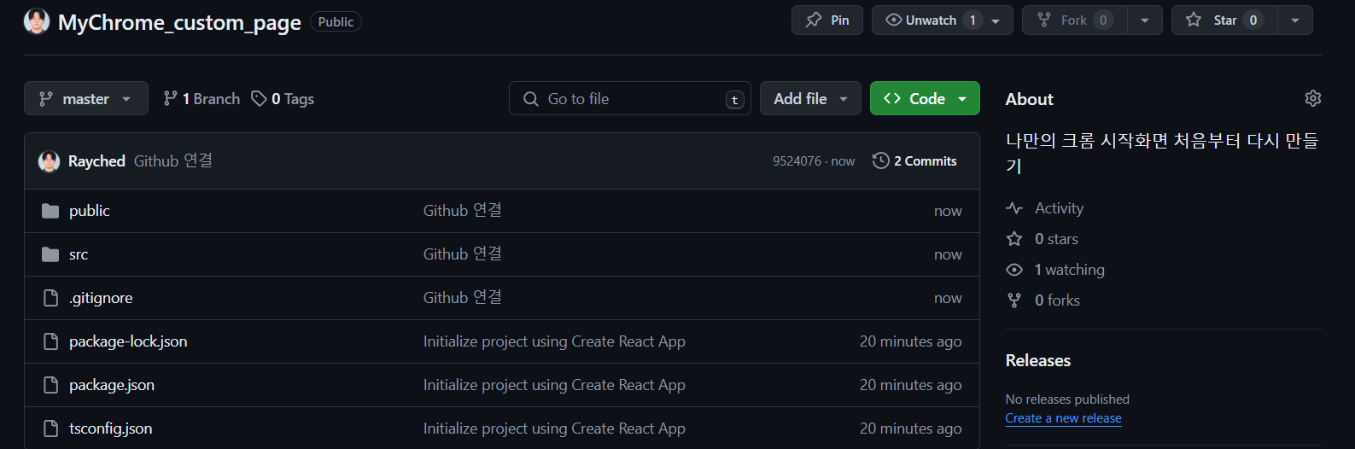
Task: Expand the Unwatch notifications dropdown arrow
Action: pos(996,20)
